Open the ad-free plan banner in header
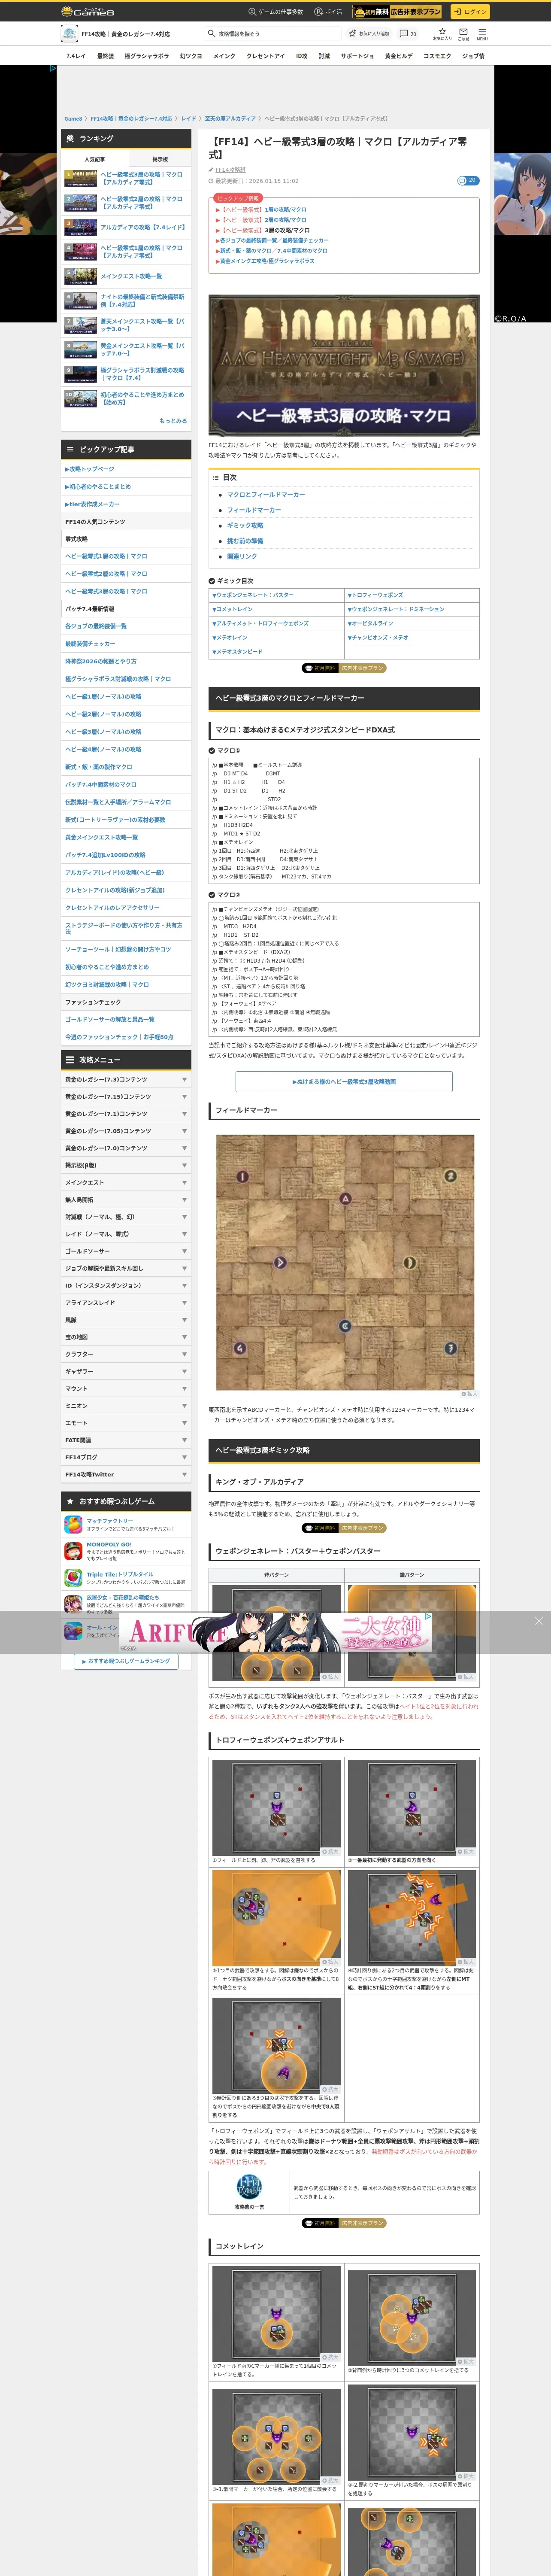Viewport: 551px width, 2576px height. (x=397, y=12)
